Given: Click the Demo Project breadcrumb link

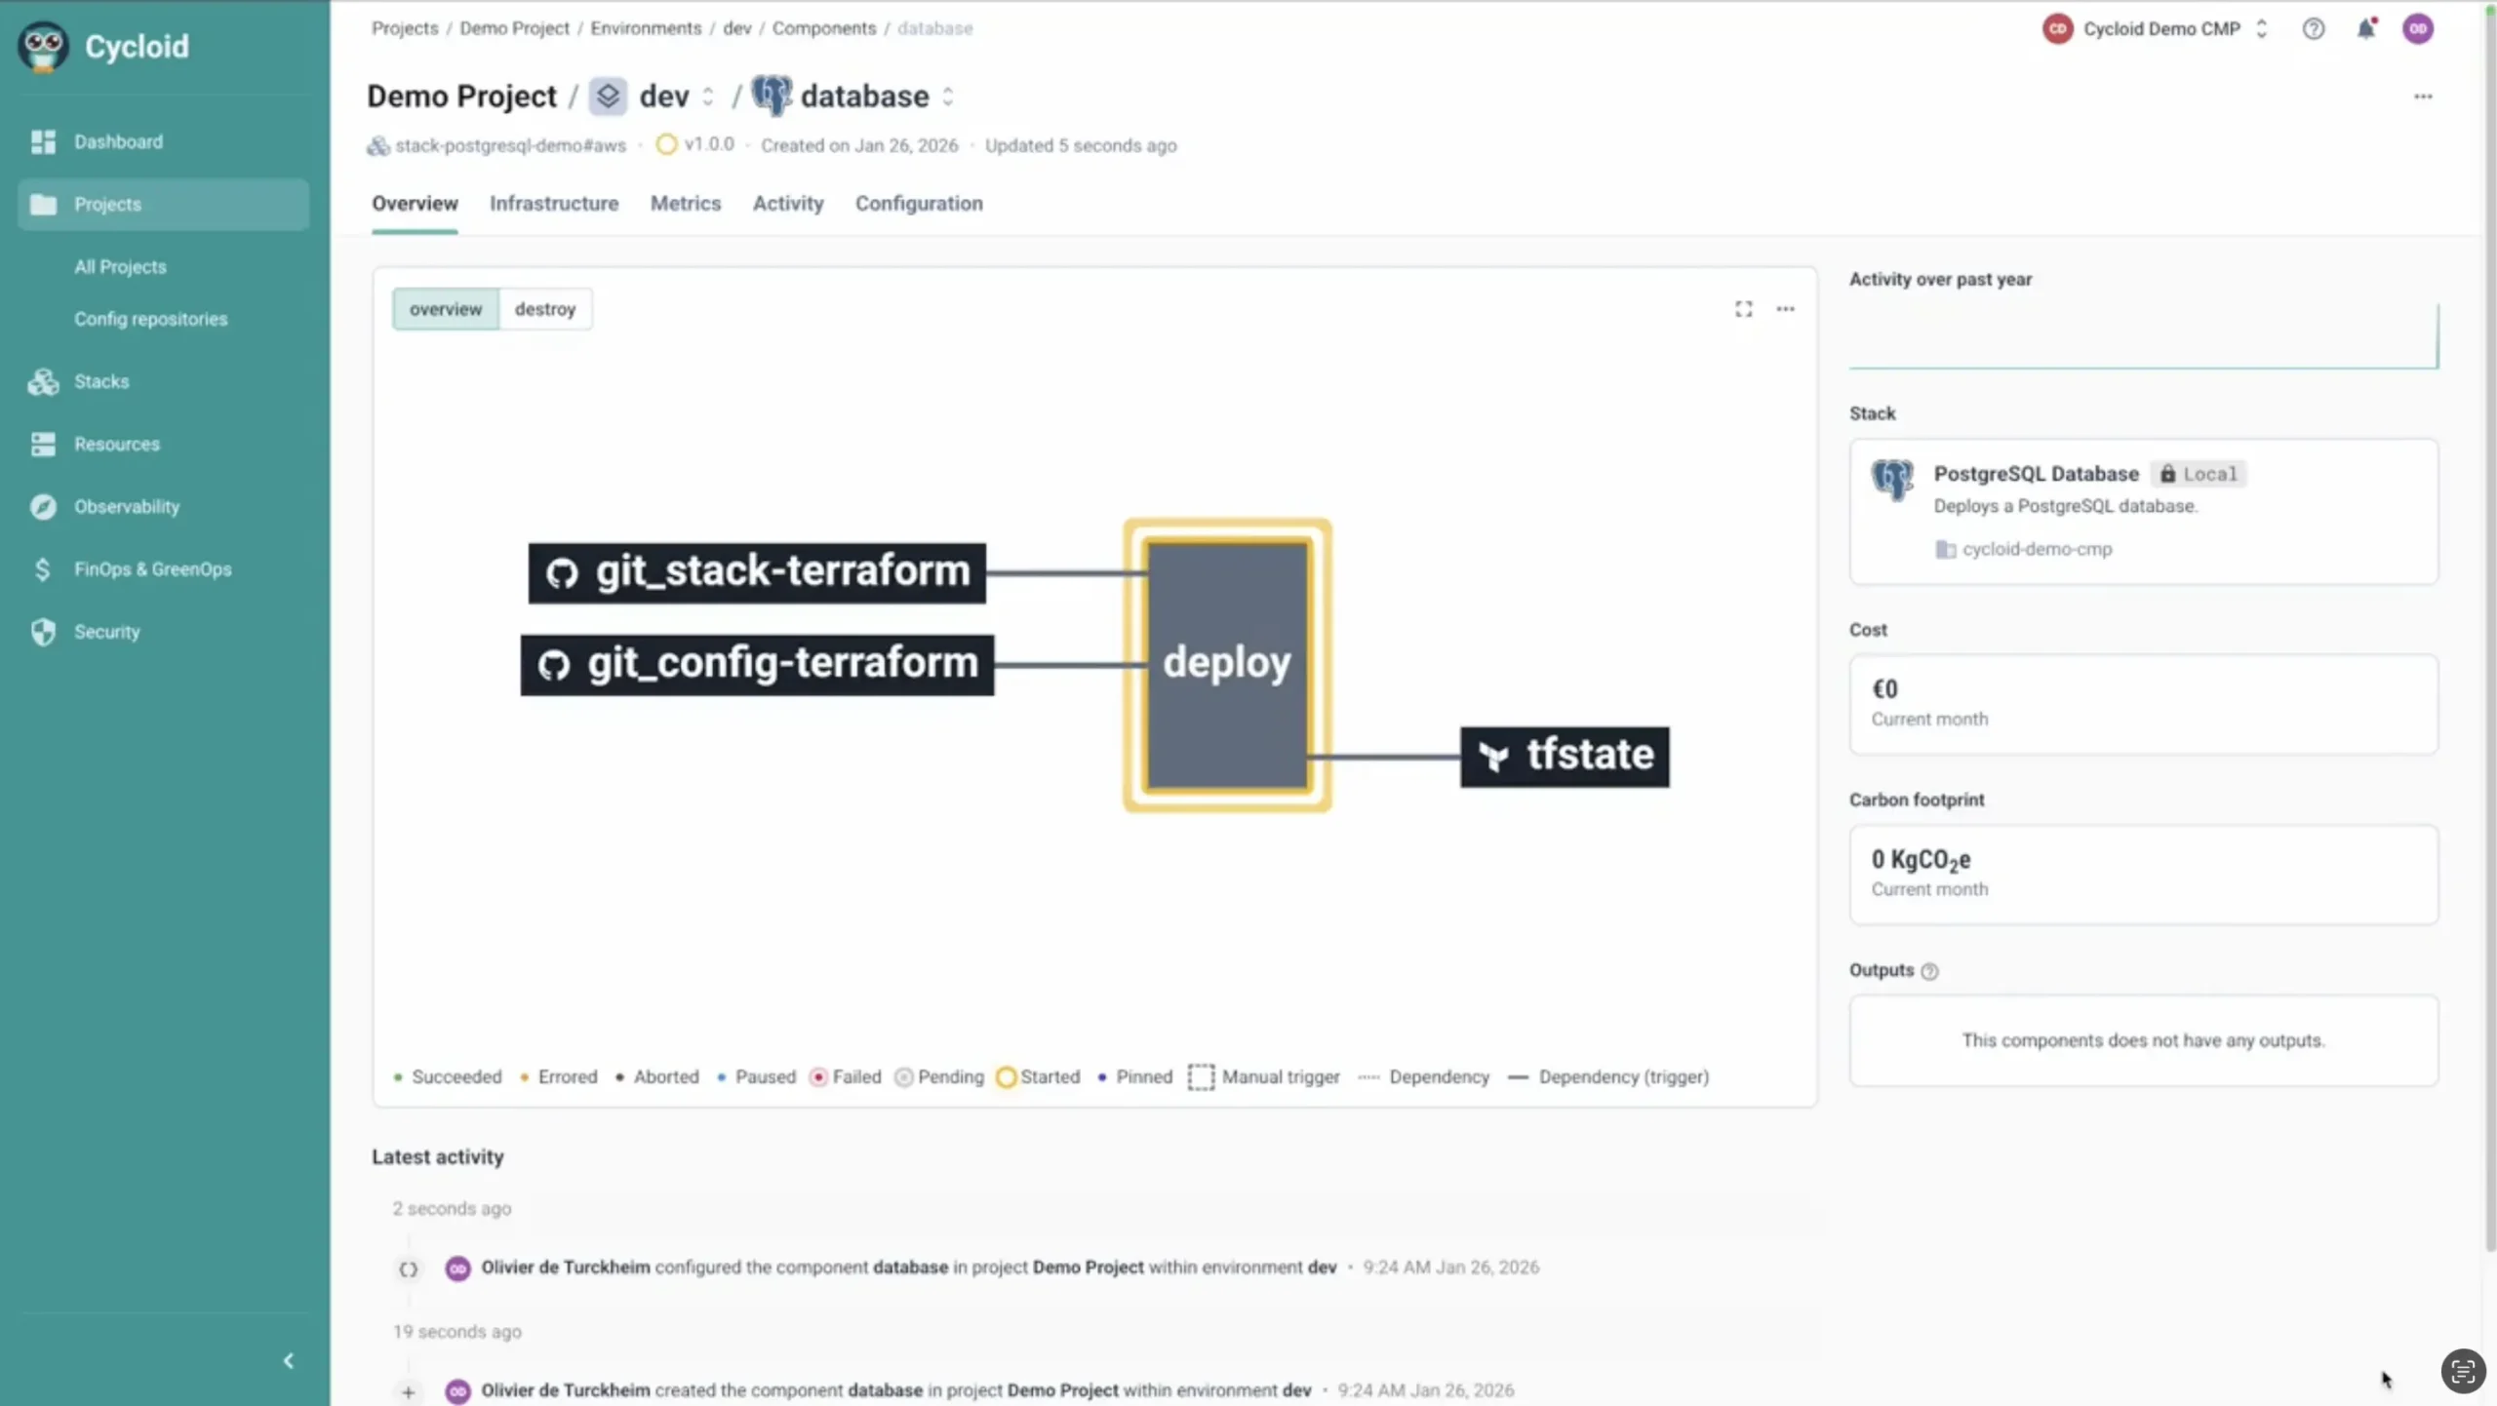Looking at the screenshot, I should click(x=514, y=28).
